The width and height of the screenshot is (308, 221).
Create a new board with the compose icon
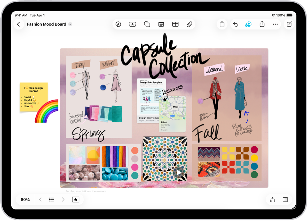(x=289, y=24)
